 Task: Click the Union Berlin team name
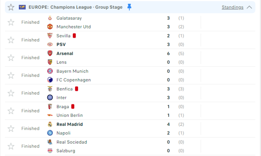70,115
